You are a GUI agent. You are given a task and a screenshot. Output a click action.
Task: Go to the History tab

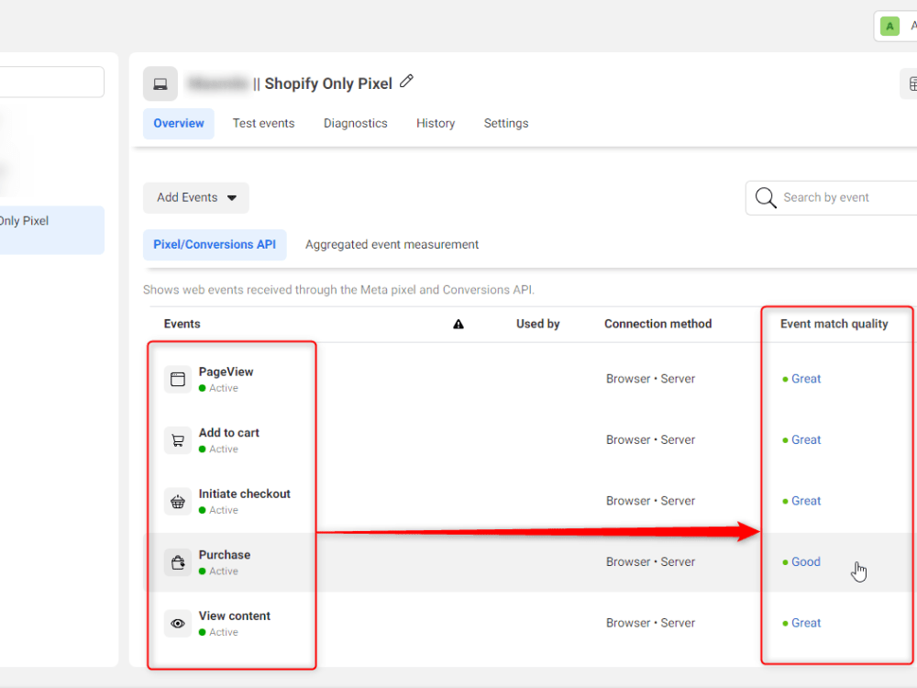[x=436, y=124]
